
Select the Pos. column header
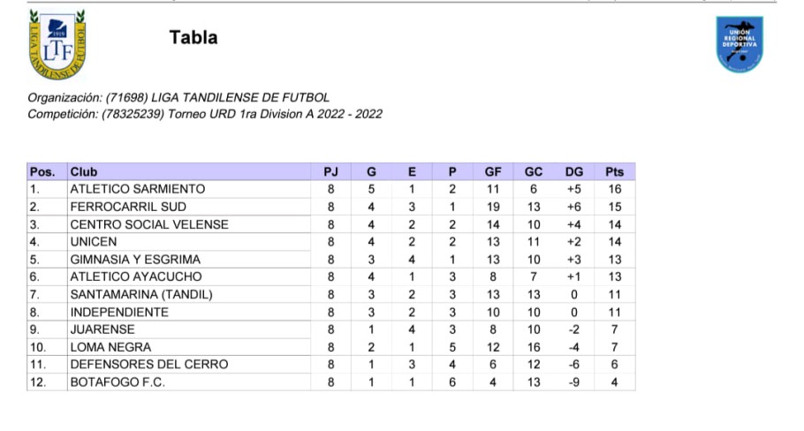42,171
